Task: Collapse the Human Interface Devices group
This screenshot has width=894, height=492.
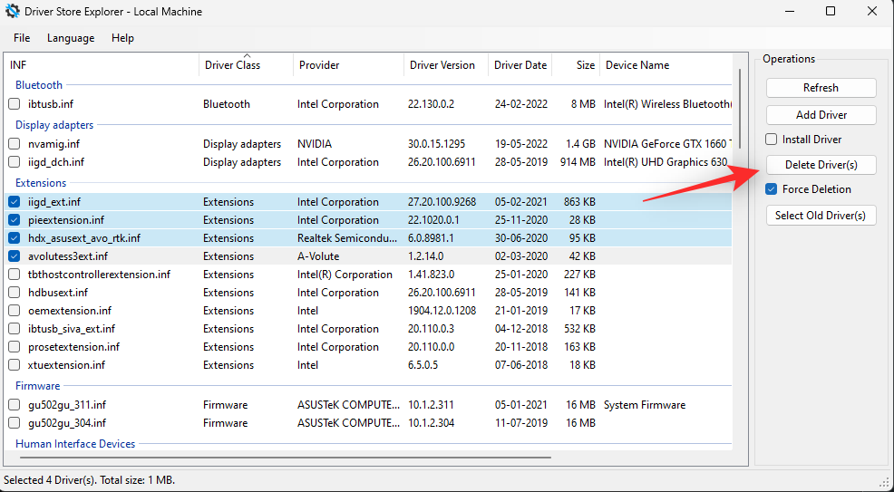Action: click(x=75, y=444)
